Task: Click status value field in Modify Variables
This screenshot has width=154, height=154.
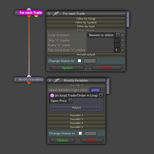Action: click(x=90, y=133)
